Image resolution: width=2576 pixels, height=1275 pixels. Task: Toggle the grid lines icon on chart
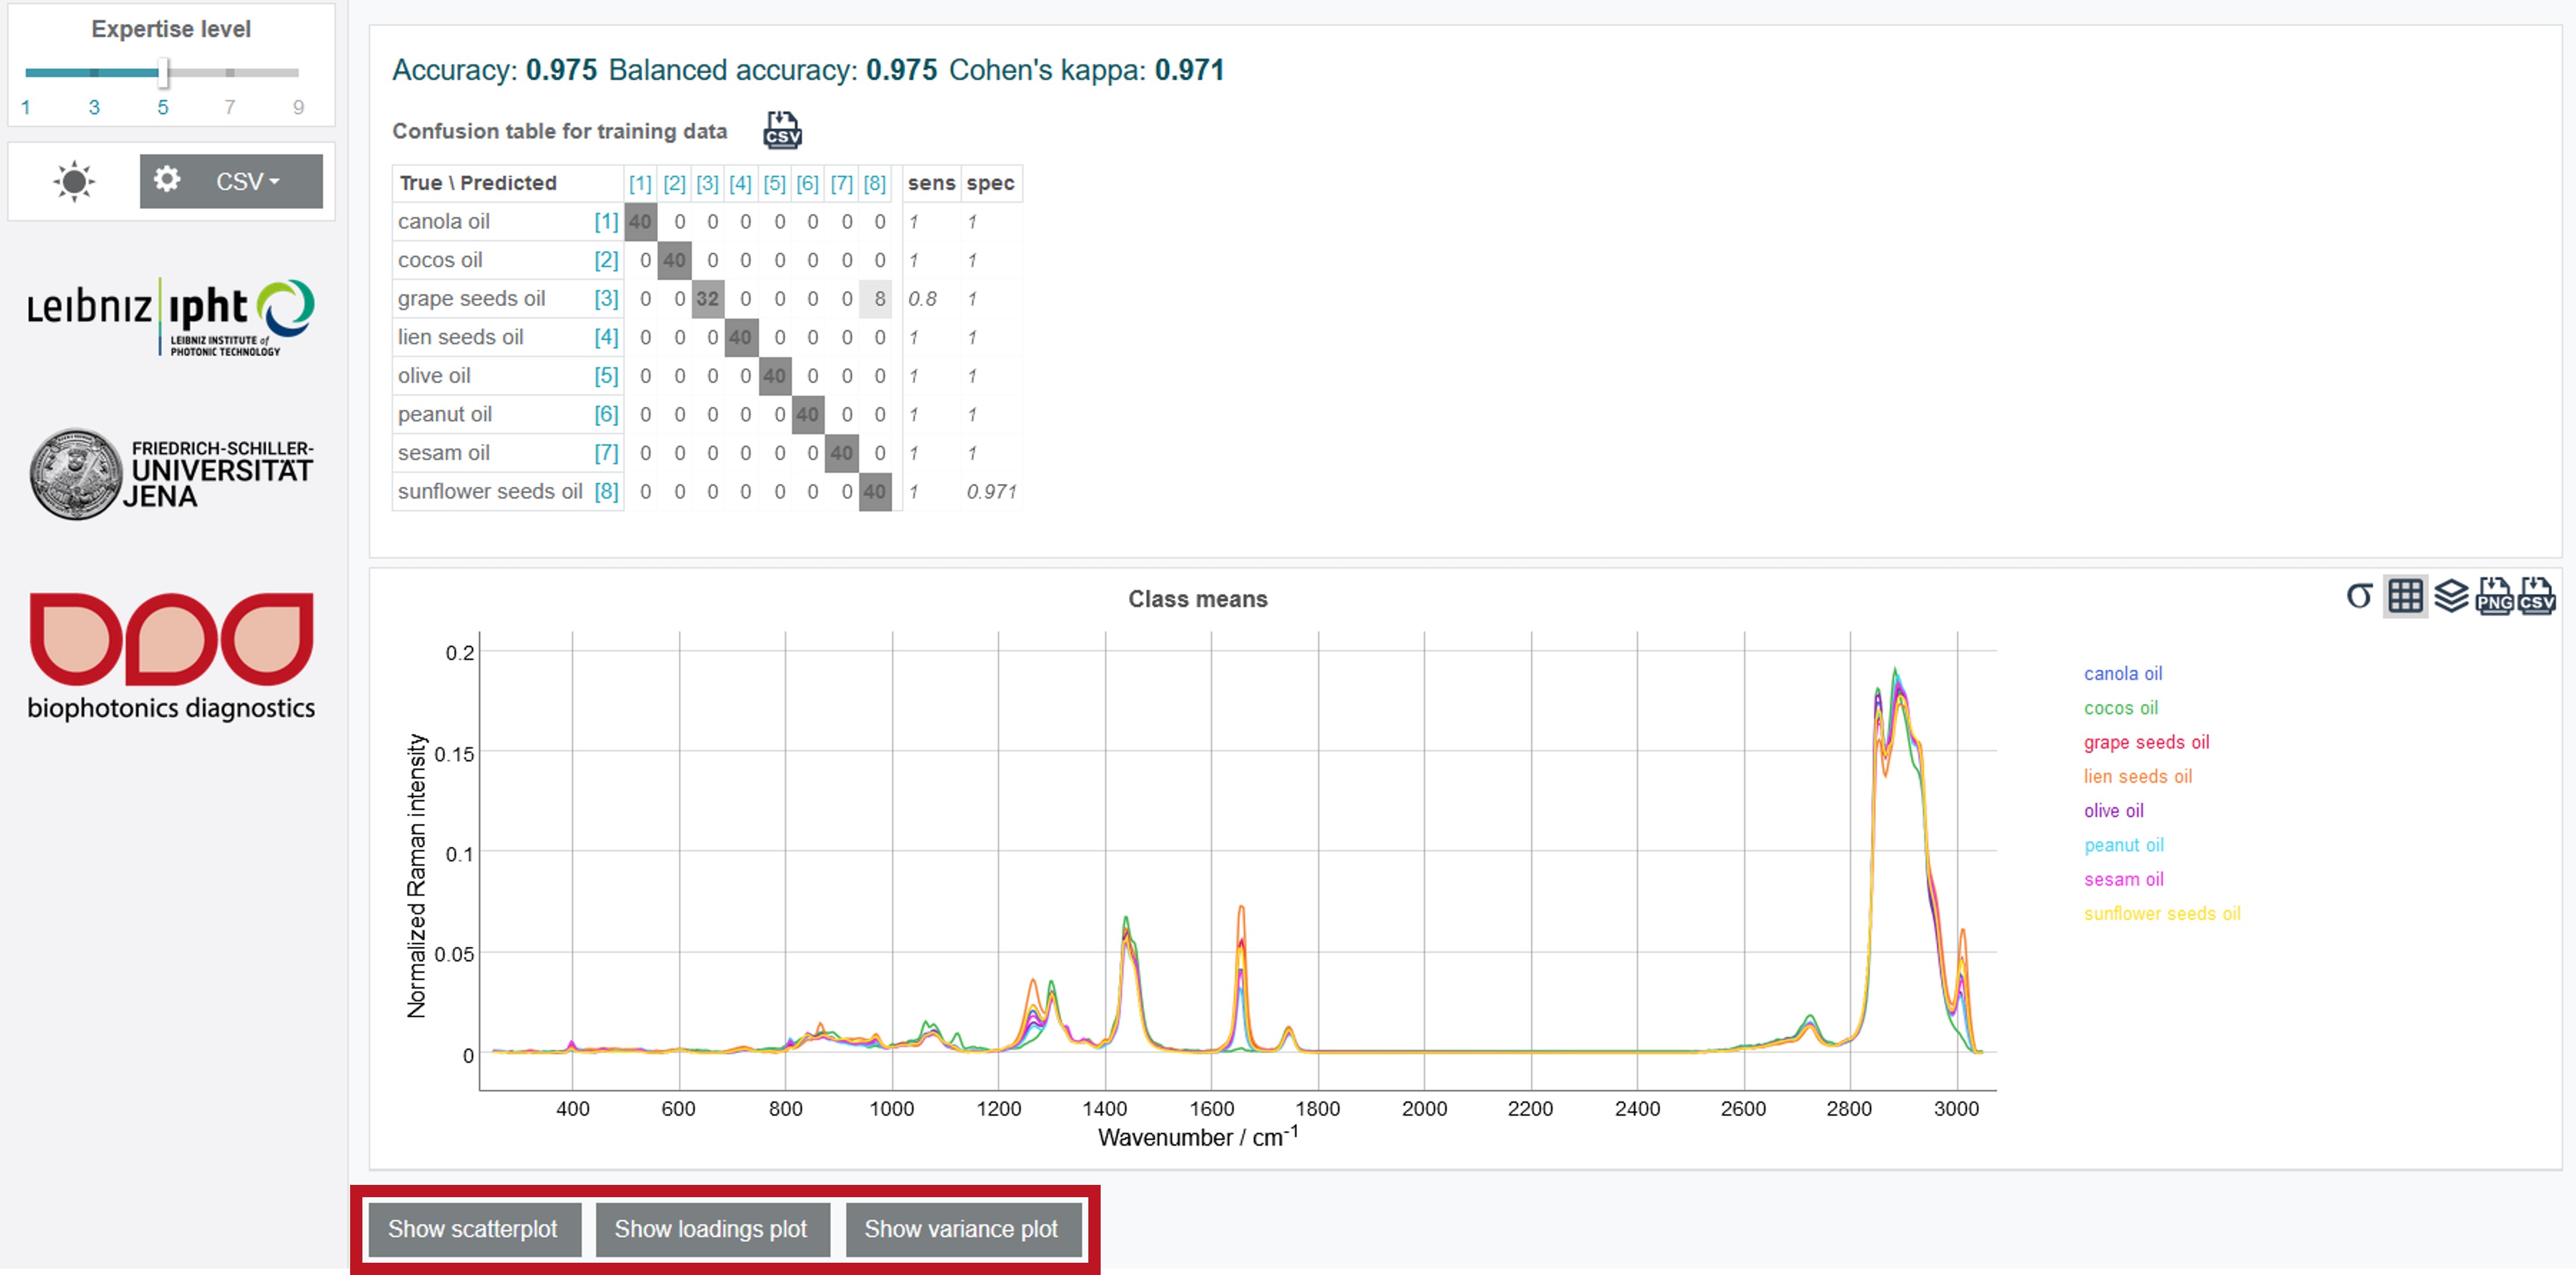(2405, 596)
